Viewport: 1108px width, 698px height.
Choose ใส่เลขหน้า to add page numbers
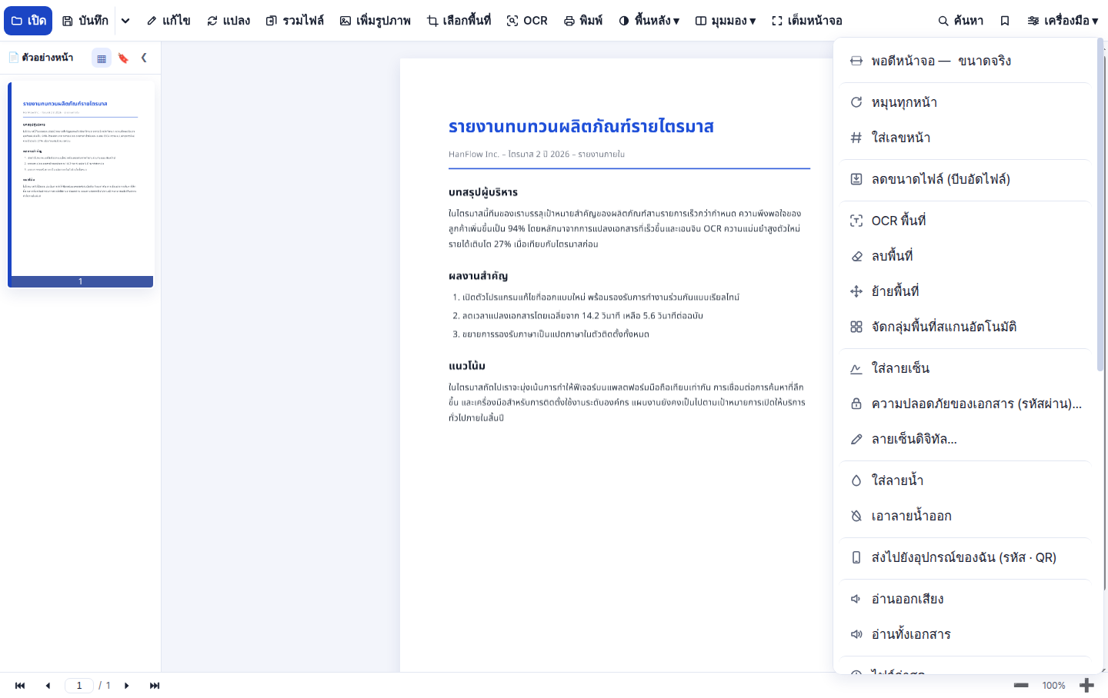[965, 138]
